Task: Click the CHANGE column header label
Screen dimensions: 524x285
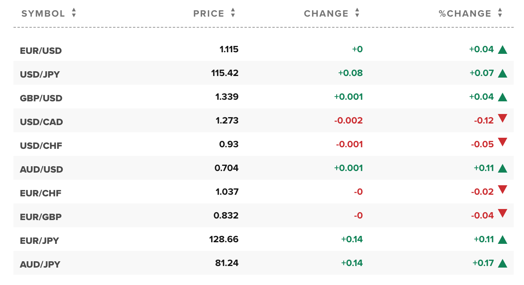Action: (x=326, y=13)
